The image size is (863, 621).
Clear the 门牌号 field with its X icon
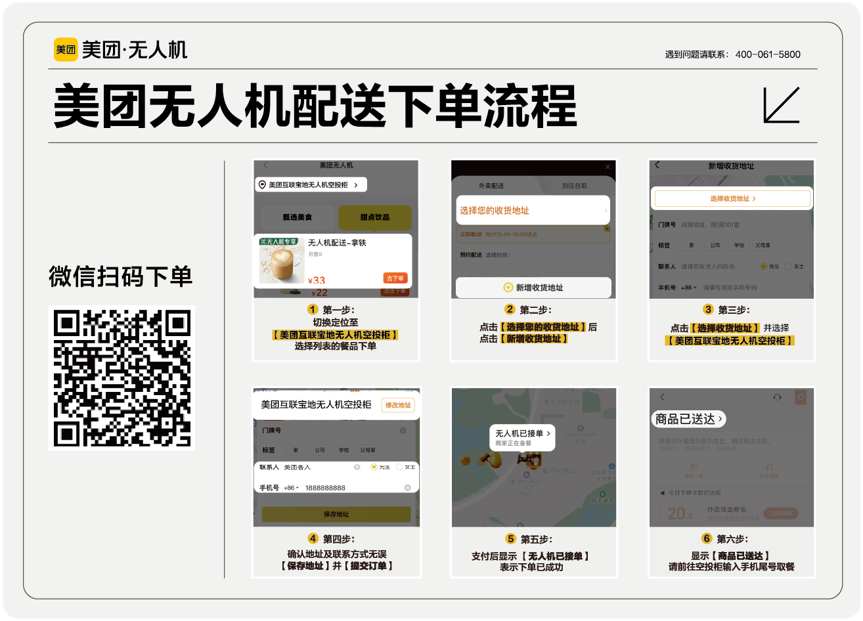point(403,431)
